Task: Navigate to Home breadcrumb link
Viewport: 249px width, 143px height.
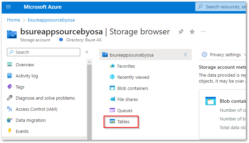Action: coord(14,20)
